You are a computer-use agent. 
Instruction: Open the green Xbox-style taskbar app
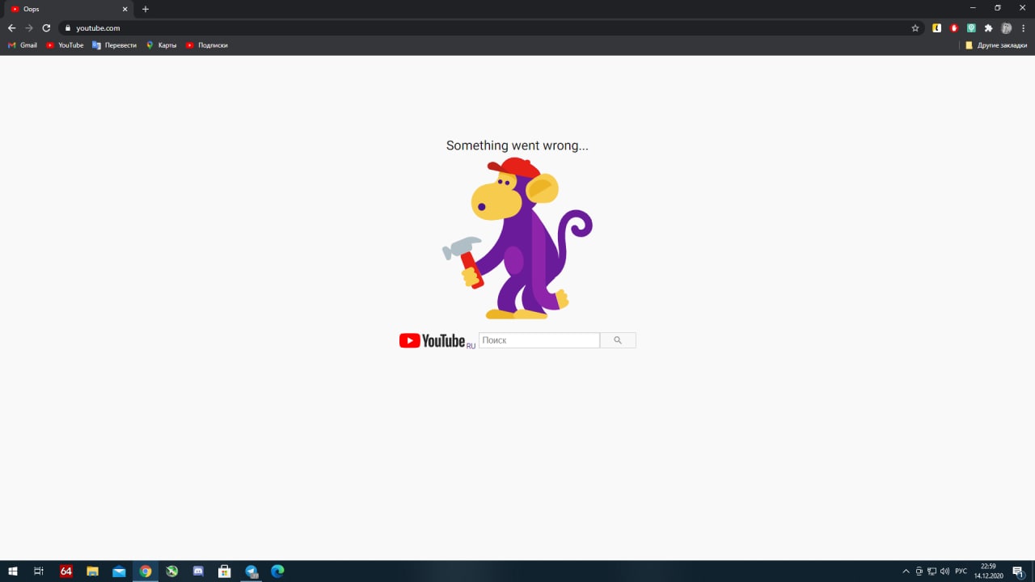[x=172, y=571]
